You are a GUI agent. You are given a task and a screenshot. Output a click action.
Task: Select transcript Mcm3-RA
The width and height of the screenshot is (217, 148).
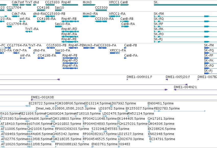click(x=90, y=14)
